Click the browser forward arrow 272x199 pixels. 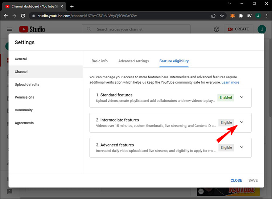(15, 16)
